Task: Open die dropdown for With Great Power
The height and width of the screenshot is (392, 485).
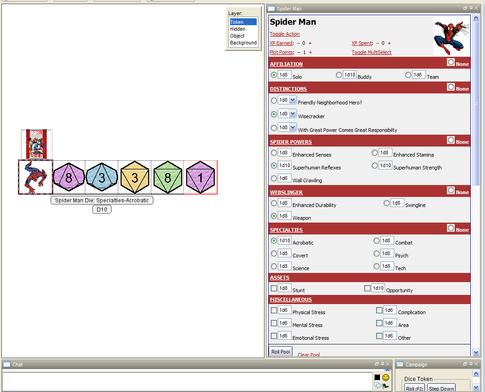Action: (x=292, y=127)
